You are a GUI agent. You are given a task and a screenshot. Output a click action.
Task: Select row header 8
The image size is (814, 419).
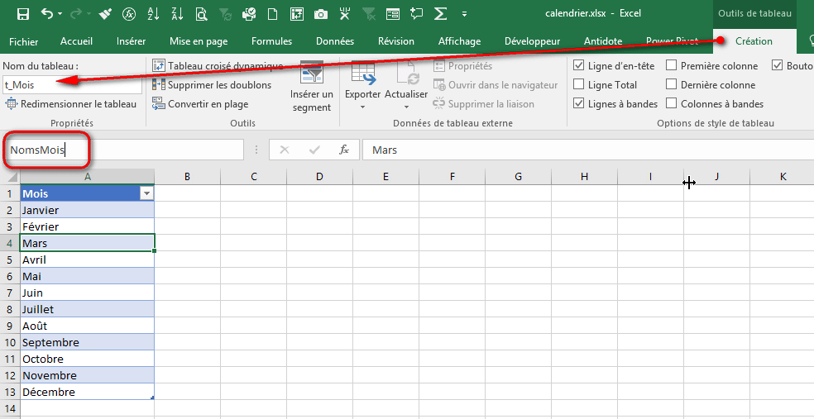10,309
